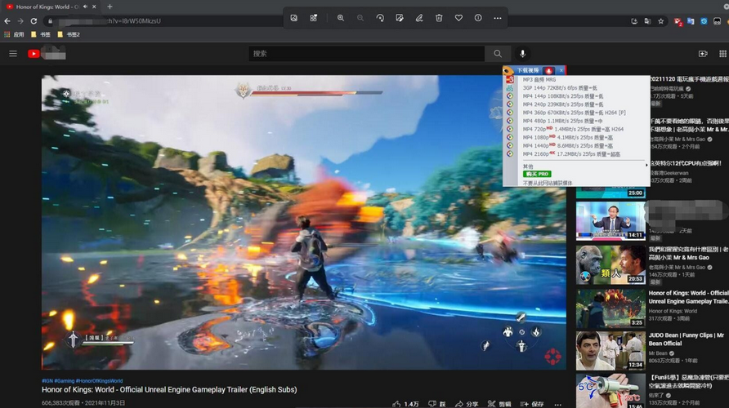The width and height of the screenshot is (729, 408).
Task: Click the draw pen icon in the overlay toolbar
Action: 419,18
